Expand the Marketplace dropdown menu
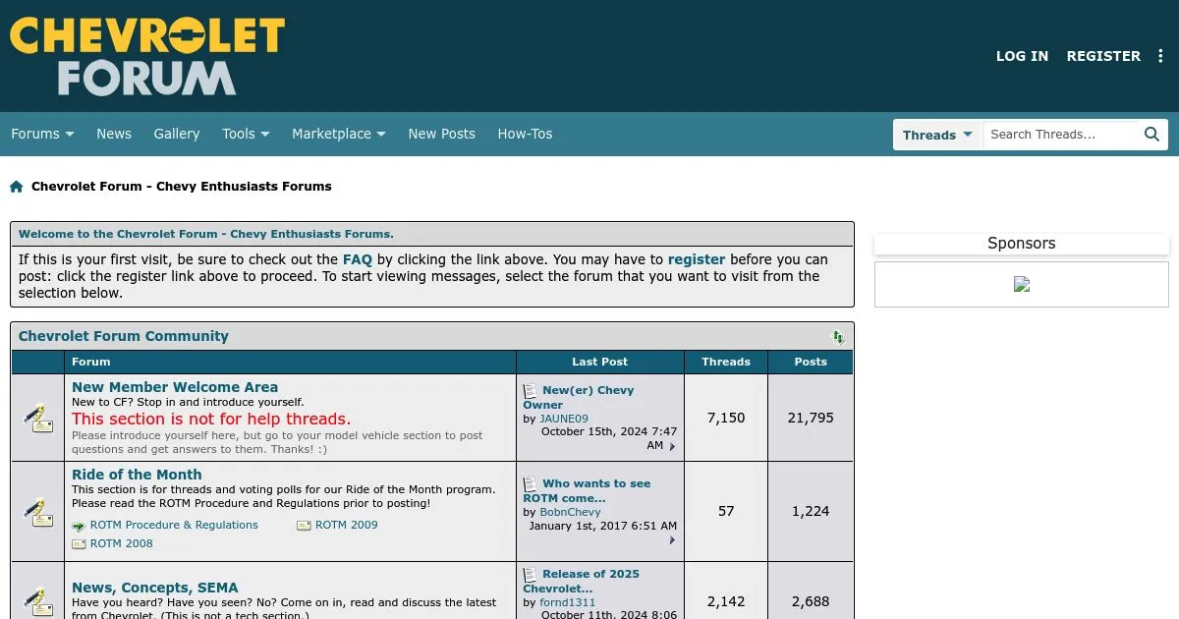Image resolution: width=1179 pixels, height=619 pixels. click(339, 134)
